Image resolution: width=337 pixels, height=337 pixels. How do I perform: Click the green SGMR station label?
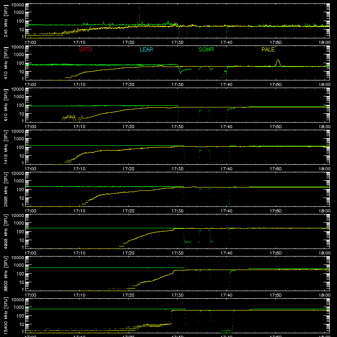(206, 49)
